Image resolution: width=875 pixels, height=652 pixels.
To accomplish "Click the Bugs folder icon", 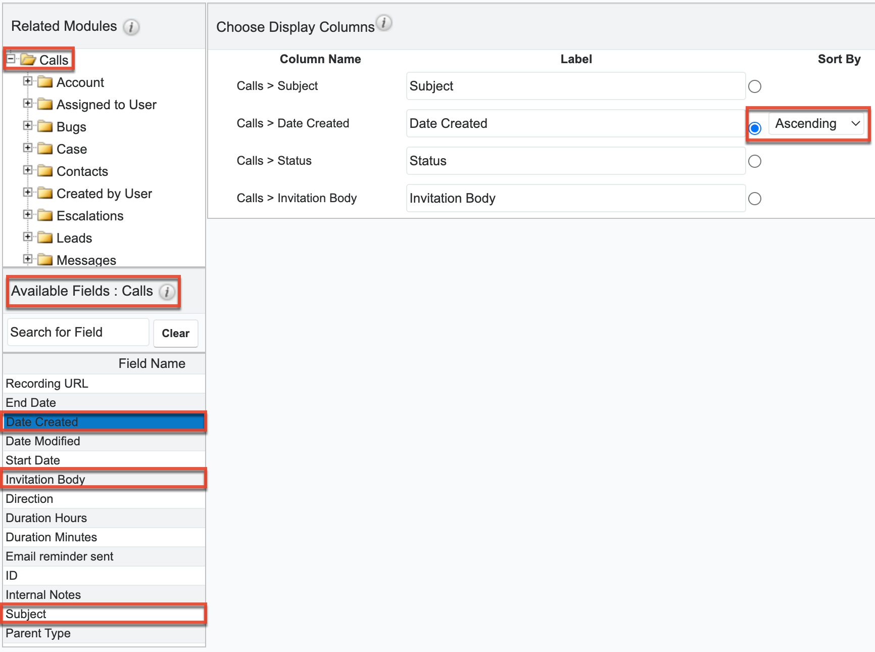I will 45,127.
